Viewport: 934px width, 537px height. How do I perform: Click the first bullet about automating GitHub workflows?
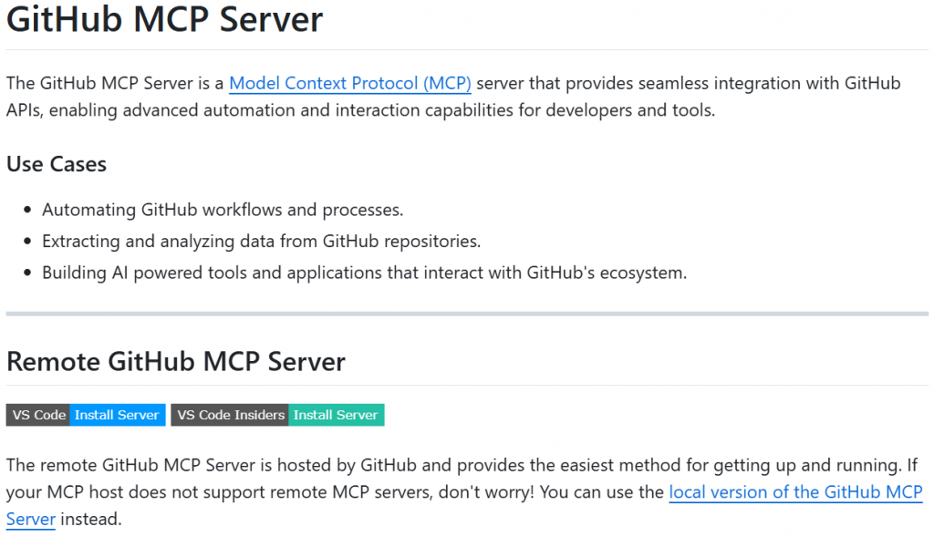tap(223, 210)
